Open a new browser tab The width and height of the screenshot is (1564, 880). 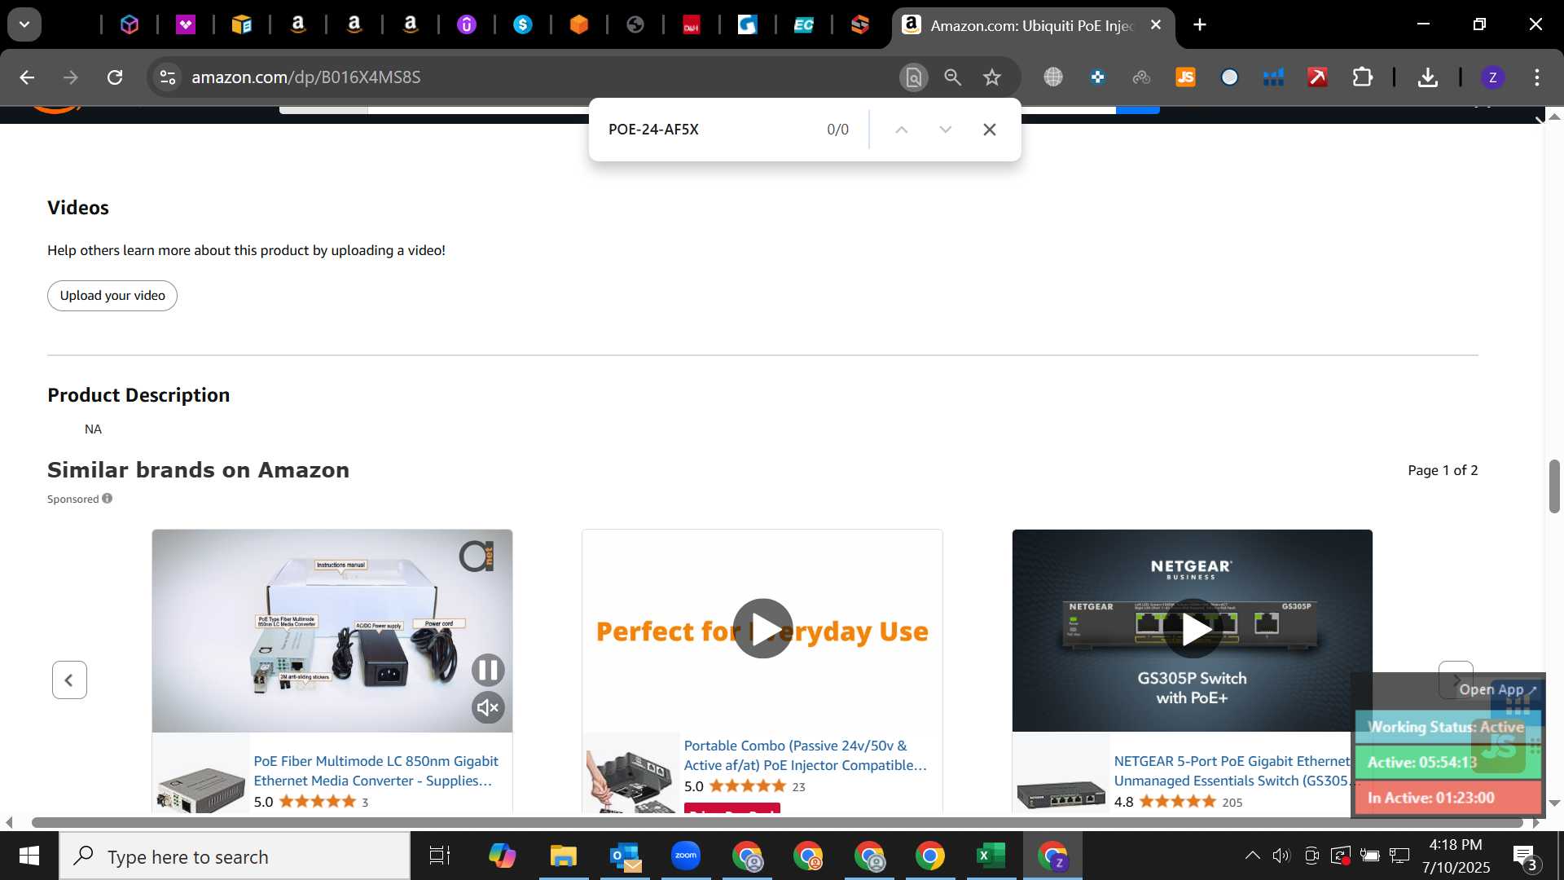click(x=1200, y=24)
